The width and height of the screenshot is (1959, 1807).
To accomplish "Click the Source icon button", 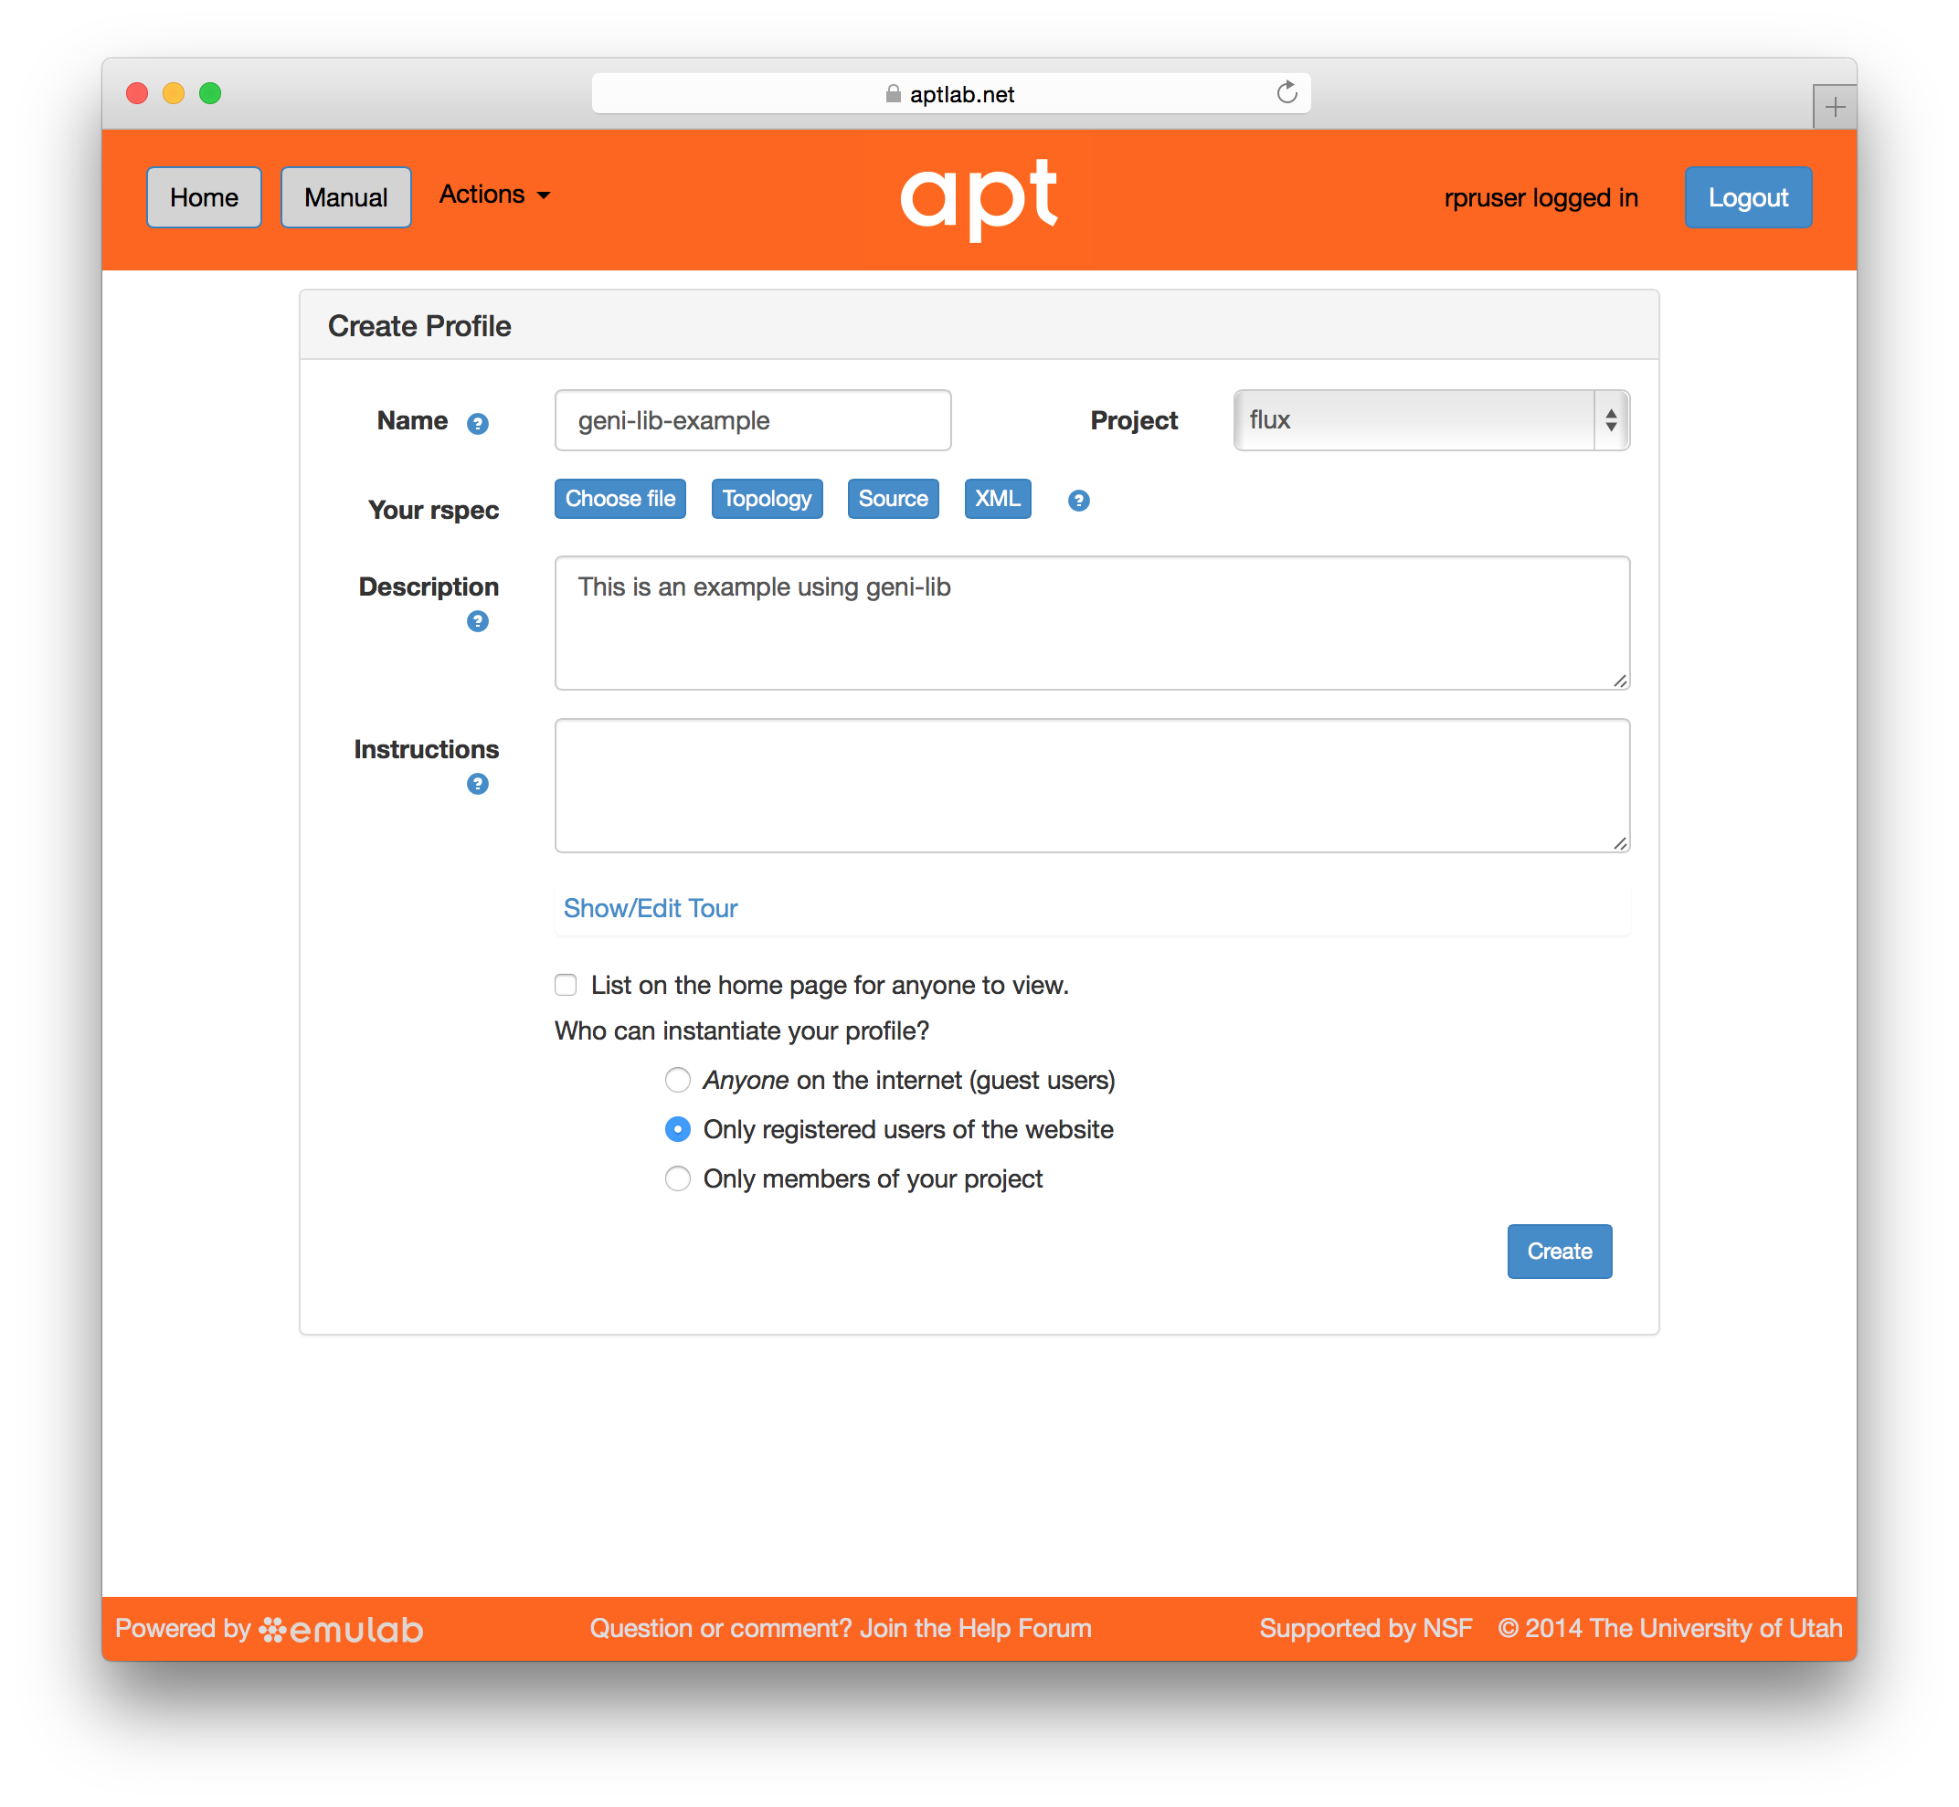I will tap(893, 498).
